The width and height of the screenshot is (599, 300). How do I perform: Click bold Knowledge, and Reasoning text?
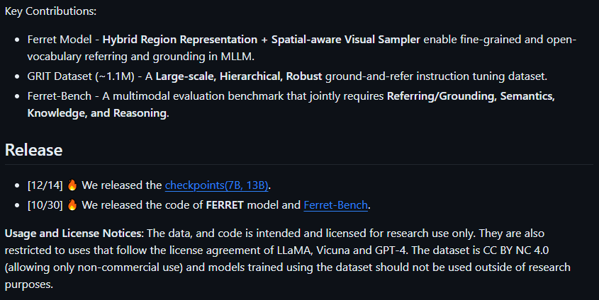[97, 113]
